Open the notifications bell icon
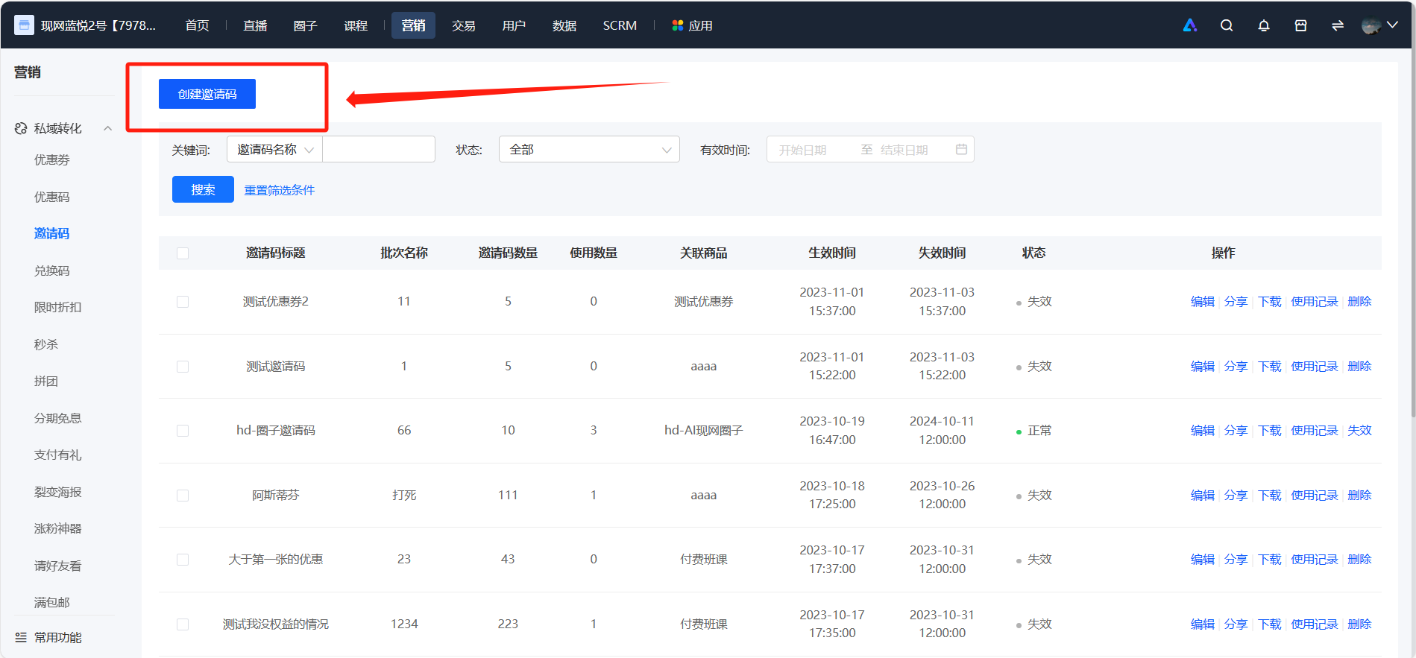1416x658 pixels. coord(1264,25)
